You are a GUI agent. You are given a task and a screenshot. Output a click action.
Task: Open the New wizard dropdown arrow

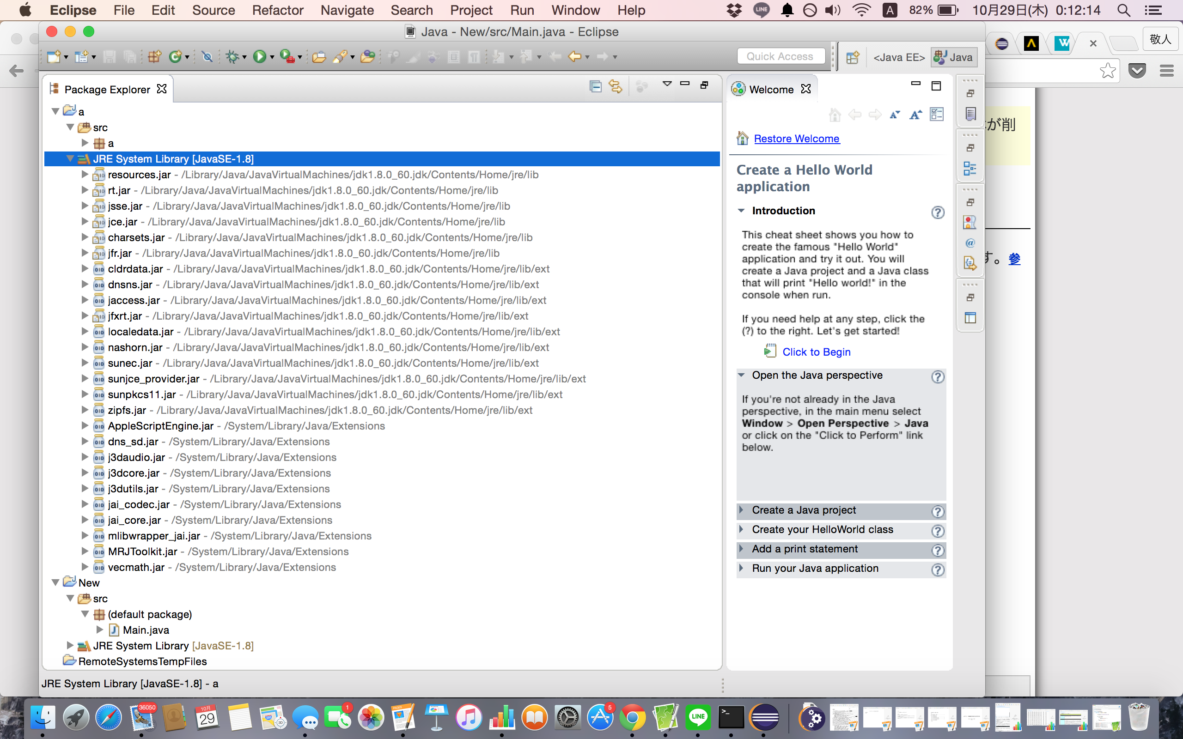pyautogui.click(x=66, y=57)
